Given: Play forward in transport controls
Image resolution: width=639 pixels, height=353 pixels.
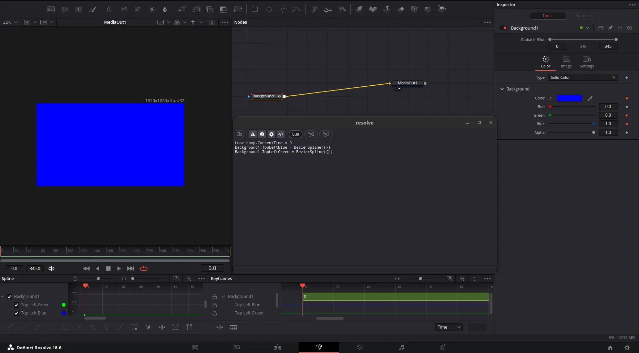Looking at the screenshot, I should (119, 269).
